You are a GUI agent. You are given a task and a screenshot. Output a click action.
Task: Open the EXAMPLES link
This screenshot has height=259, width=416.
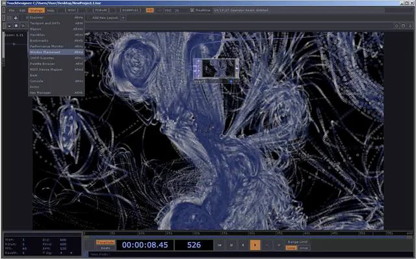[131, 10]
